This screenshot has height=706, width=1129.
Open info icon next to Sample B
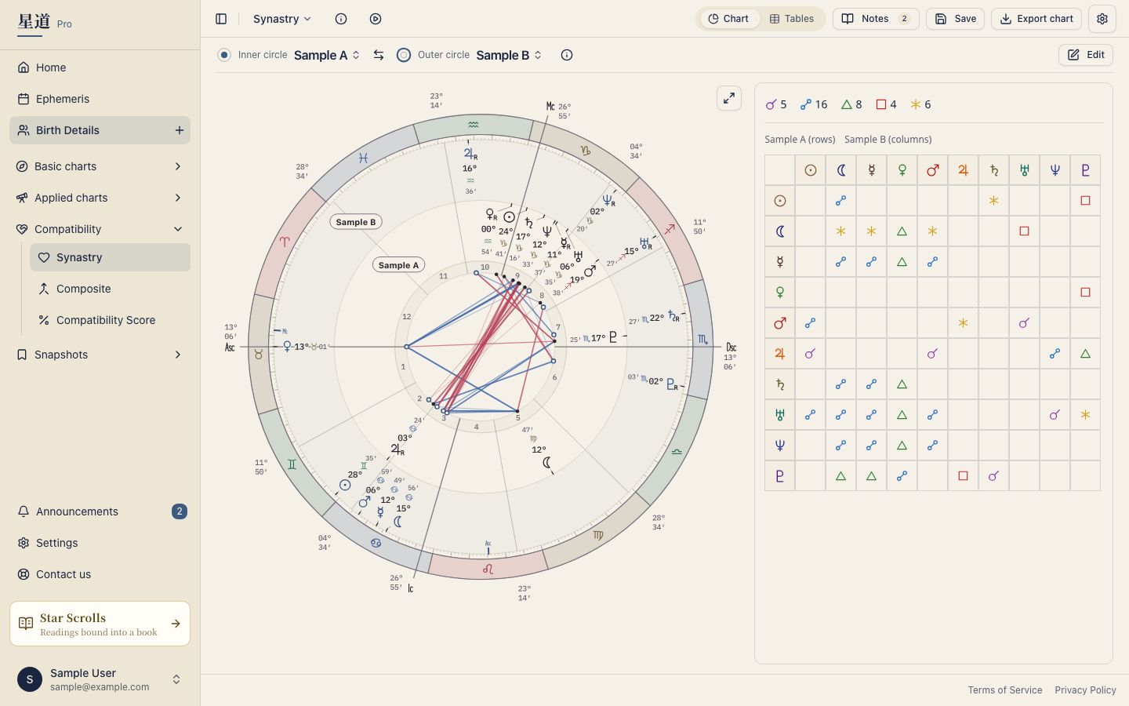coord(567,55)
